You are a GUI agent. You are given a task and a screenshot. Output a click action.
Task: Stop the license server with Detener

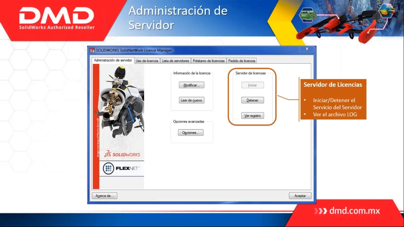click(252, 100)
